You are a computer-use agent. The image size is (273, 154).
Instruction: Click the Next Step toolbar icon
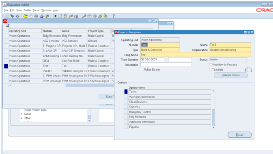coord(31,16)
